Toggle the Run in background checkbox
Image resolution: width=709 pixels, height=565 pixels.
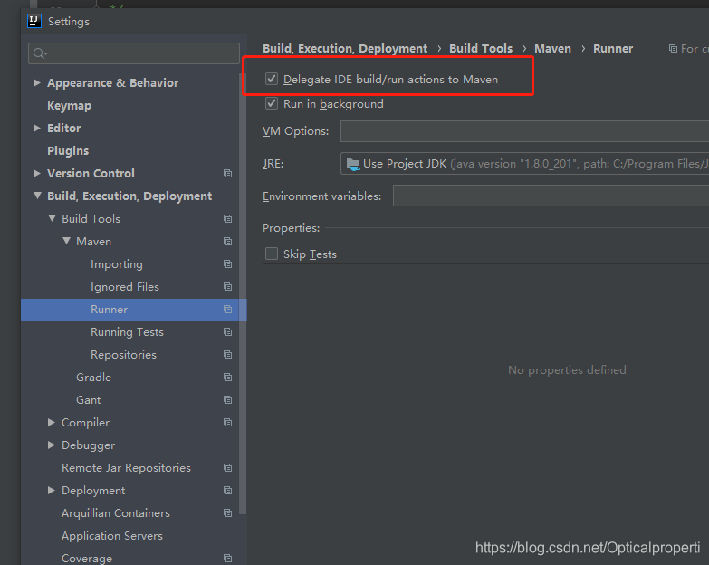pyautogui.click(x=272, y=103)
